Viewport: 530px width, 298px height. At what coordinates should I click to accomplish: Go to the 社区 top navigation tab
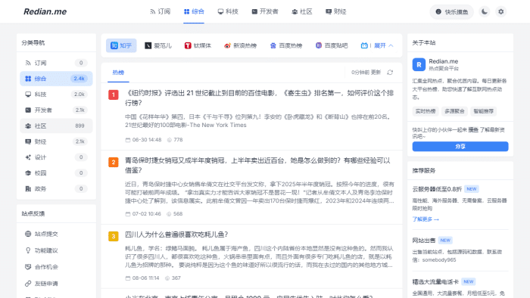coord(302,11)
